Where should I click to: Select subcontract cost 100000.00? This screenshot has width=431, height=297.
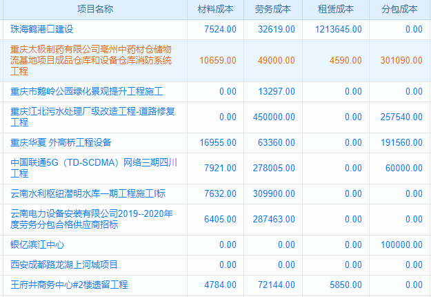pyautogui.click(x=401, y=245)
